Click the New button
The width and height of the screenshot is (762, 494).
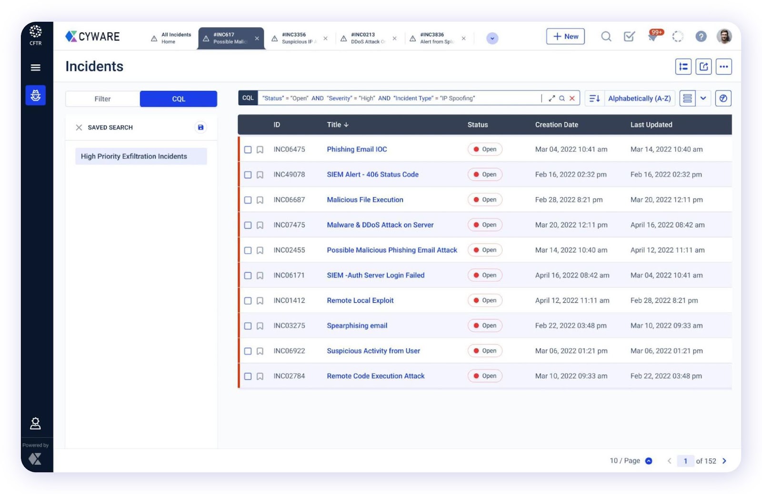point(565,37)
